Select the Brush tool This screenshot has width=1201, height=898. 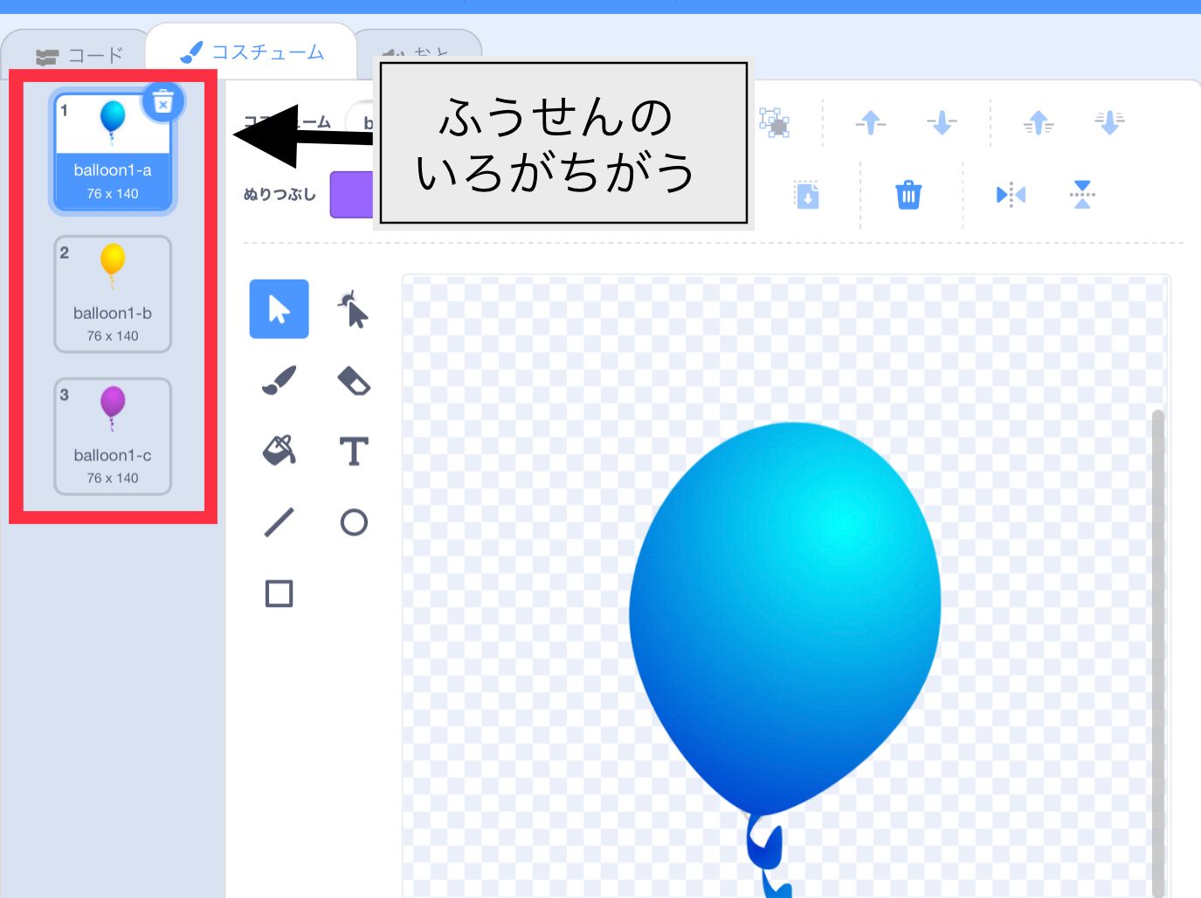(x=278, y=380)
